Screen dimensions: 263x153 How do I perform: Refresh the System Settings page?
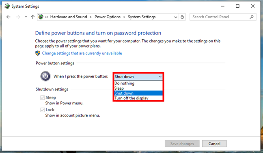[182, 17]
